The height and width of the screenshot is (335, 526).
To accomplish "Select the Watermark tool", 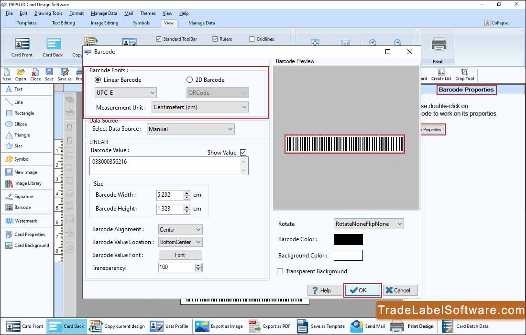I will click(21, 221).
